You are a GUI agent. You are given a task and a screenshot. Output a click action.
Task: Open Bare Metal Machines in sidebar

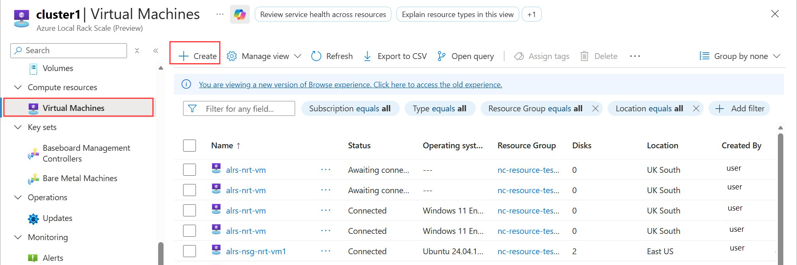[x=80, y=178]
